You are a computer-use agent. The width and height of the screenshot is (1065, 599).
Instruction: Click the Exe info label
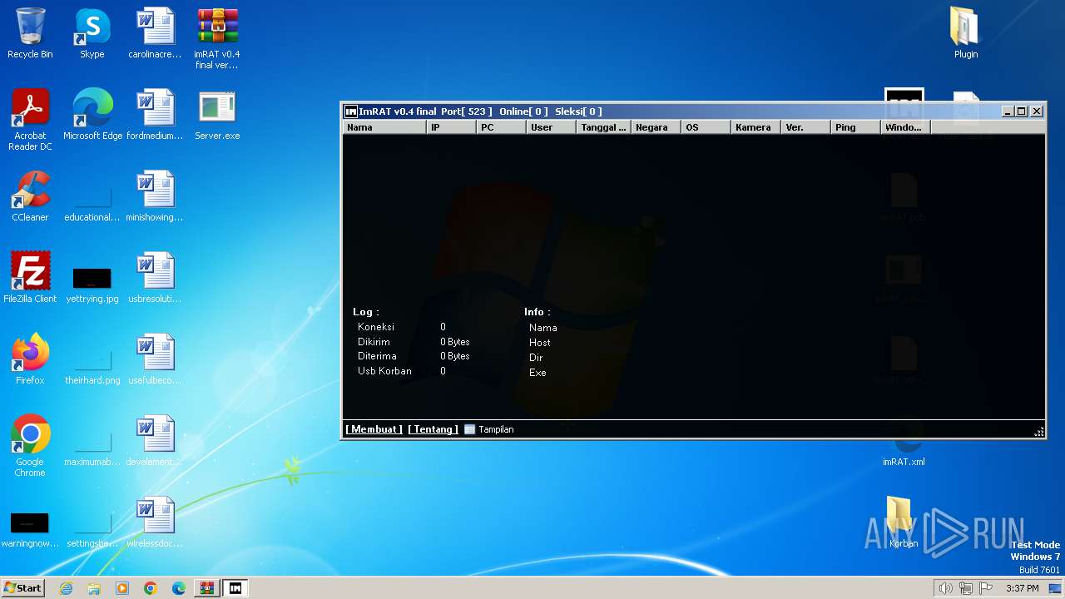click(537, 373)
